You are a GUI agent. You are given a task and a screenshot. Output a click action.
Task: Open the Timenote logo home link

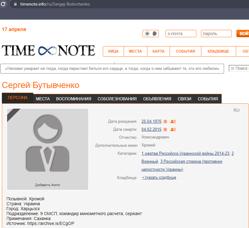48,51
